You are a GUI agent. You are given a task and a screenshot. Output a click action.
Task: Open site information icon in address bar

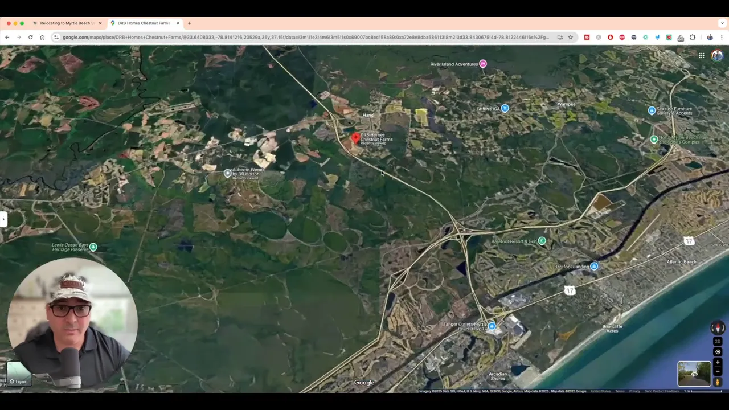[x=56, y=38]
